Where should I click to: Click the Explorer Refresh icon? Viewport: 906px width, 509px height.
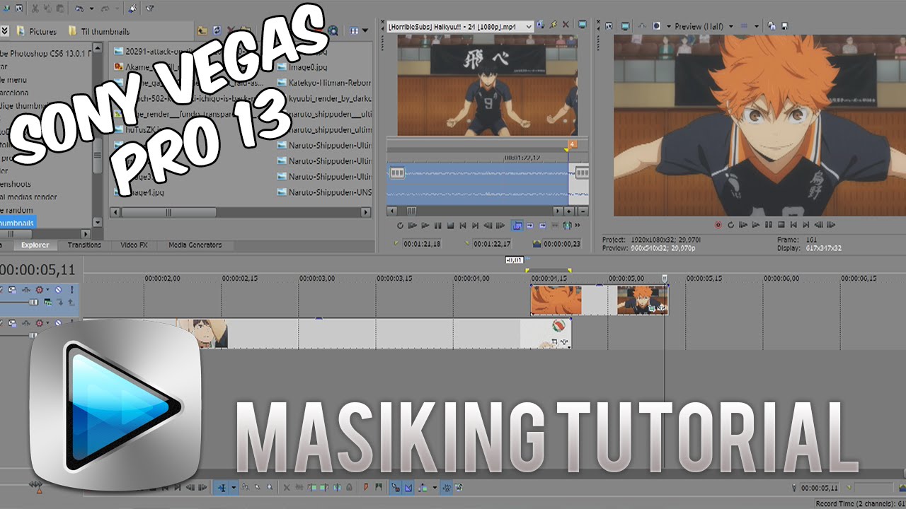pos(217,31)
